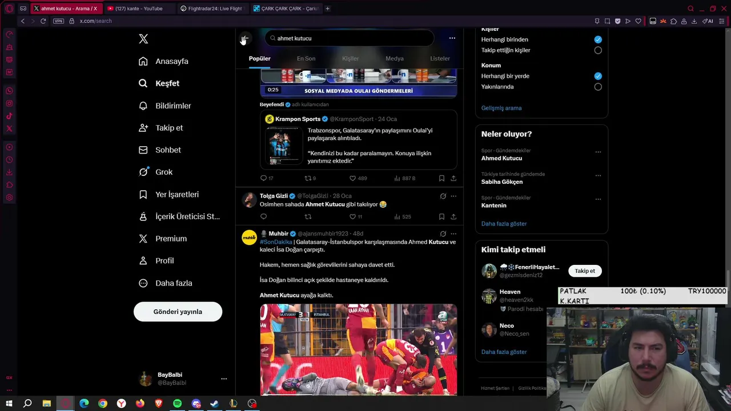Open Krampon Sports quoted post thumbnail
The width and height of the screenshot is (731, 411).
coord(284,146)
